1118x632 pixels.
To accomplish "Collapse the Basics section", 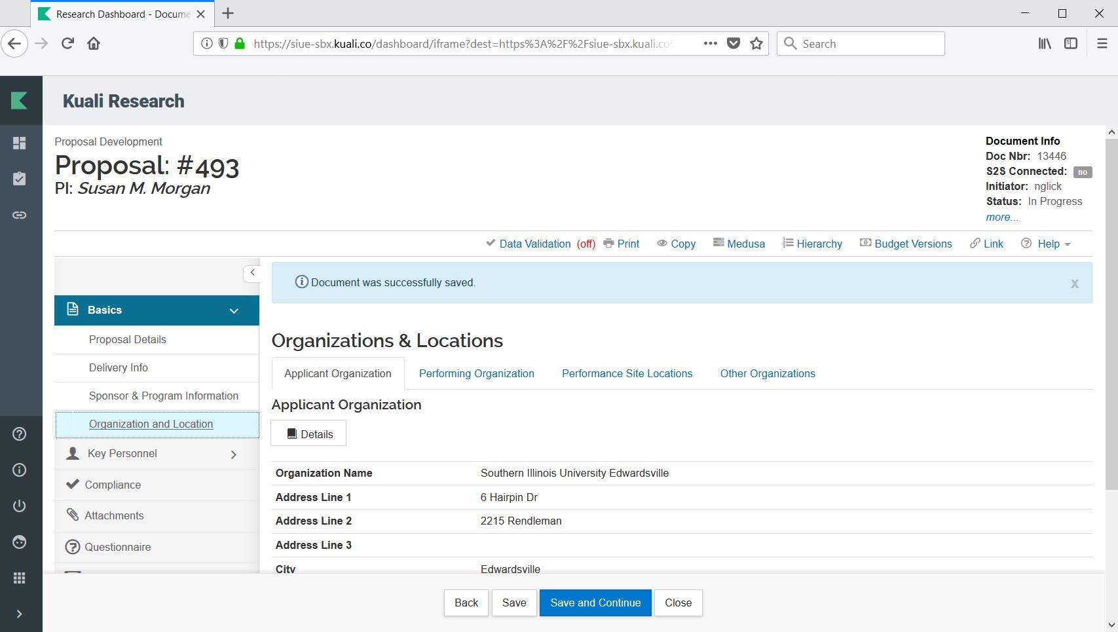I will [x=234, y=310].
